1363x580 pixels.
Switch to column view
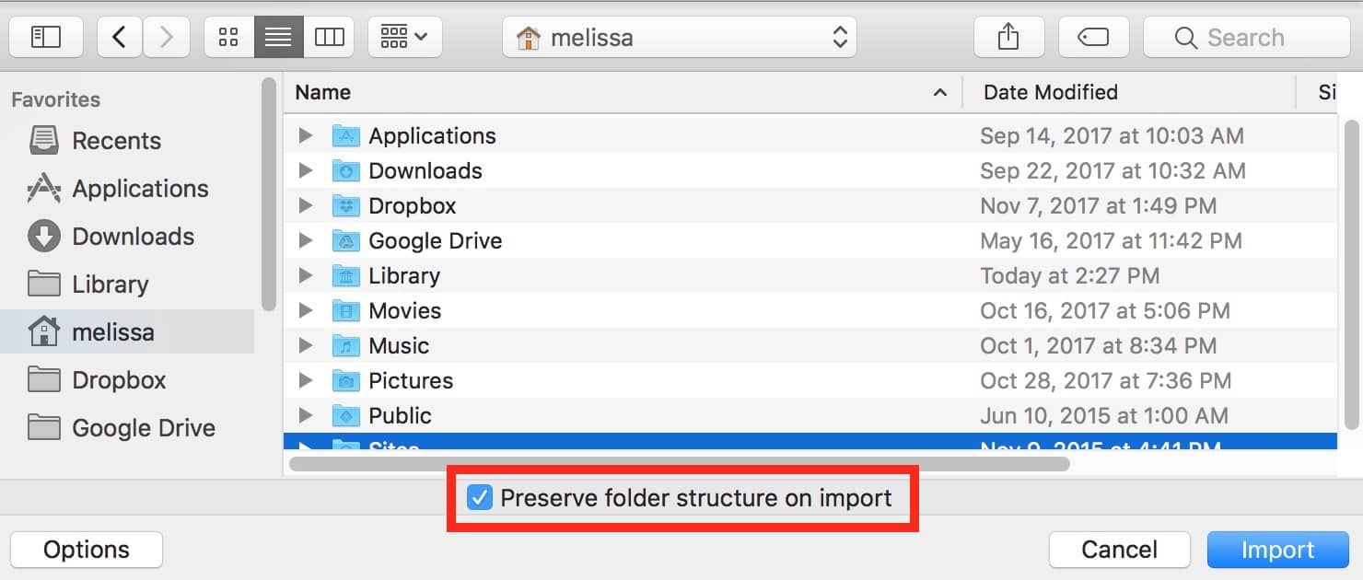click(x=329, y=37)
